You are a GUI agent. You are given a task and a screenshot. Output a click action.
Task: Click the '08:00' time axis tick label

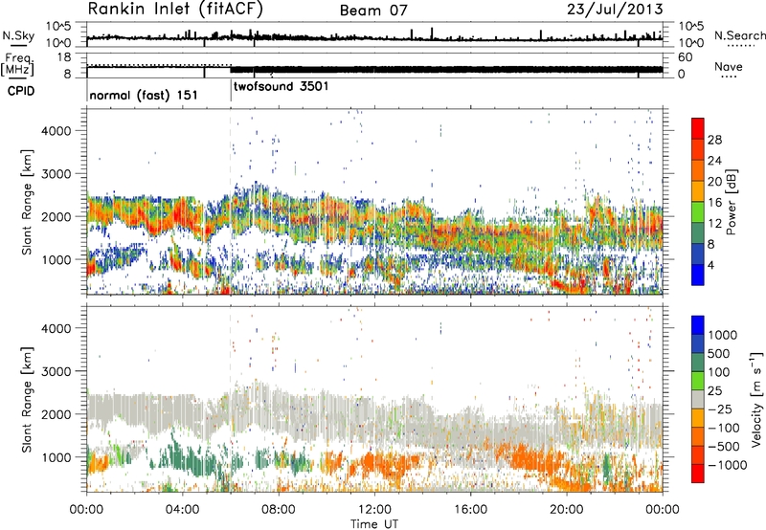(279, 510)
